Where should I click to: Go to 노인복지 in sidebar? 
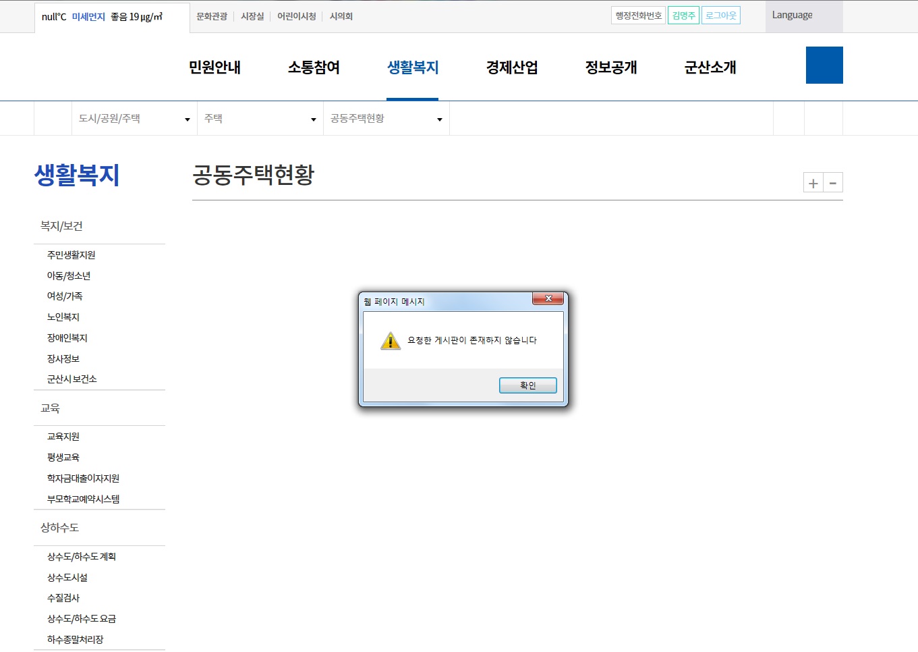tap(63, 317)
